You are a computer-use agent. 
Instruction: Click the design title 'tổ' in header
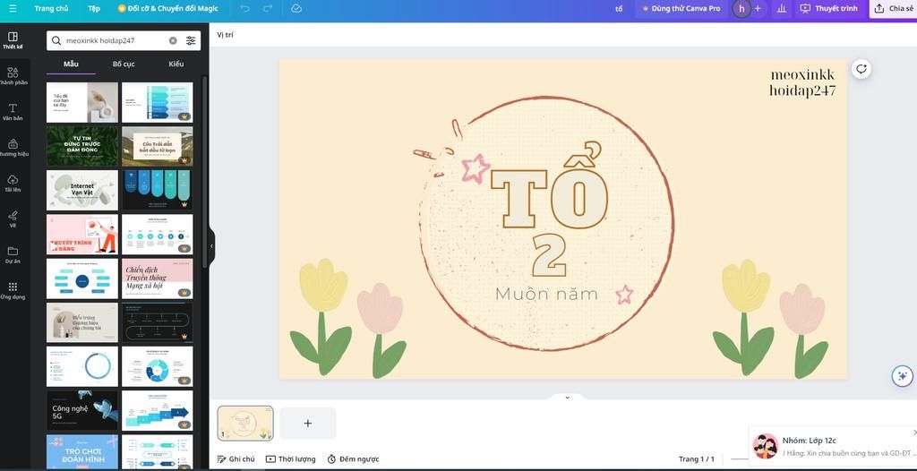pyautogui.click(x=620, y=9)
